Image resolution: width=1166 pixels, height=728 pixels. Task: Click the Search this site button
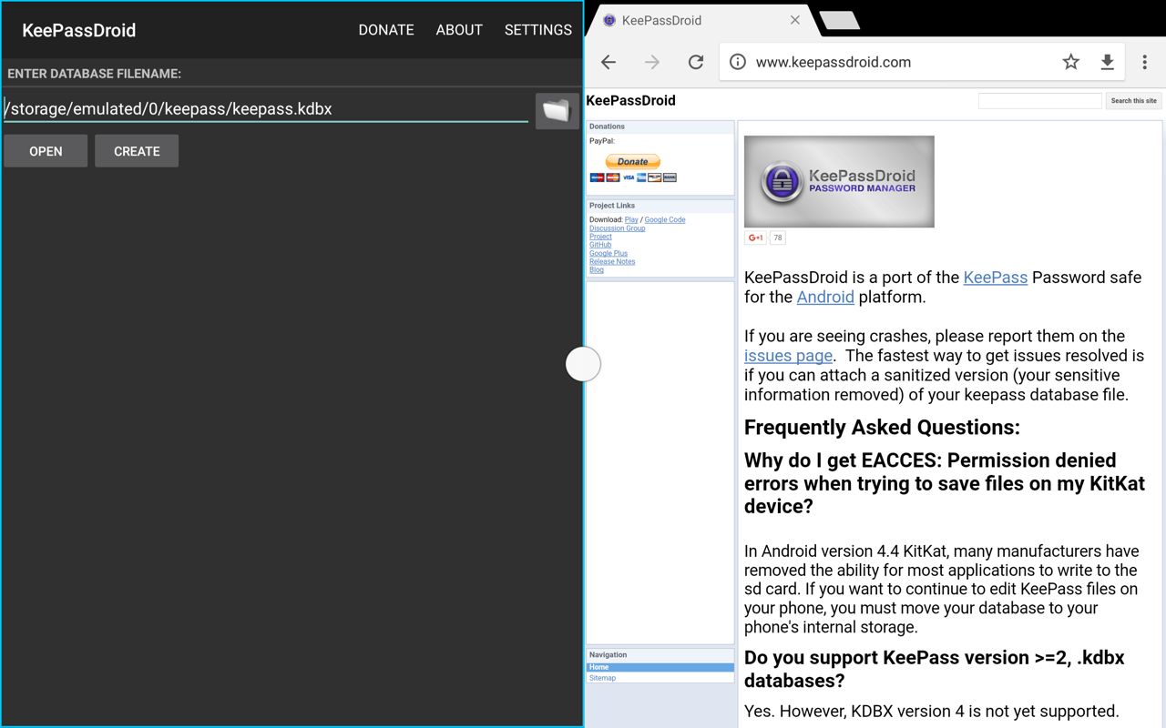coord(1133,101)
